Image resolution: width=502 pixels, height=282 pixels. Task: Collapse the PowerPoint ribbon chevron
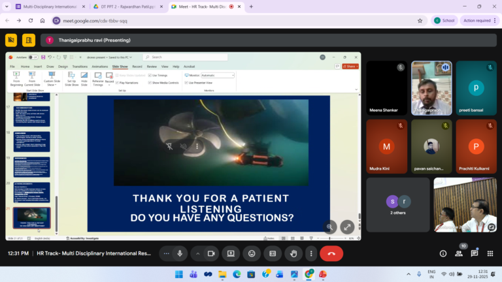tap(356, 90)
